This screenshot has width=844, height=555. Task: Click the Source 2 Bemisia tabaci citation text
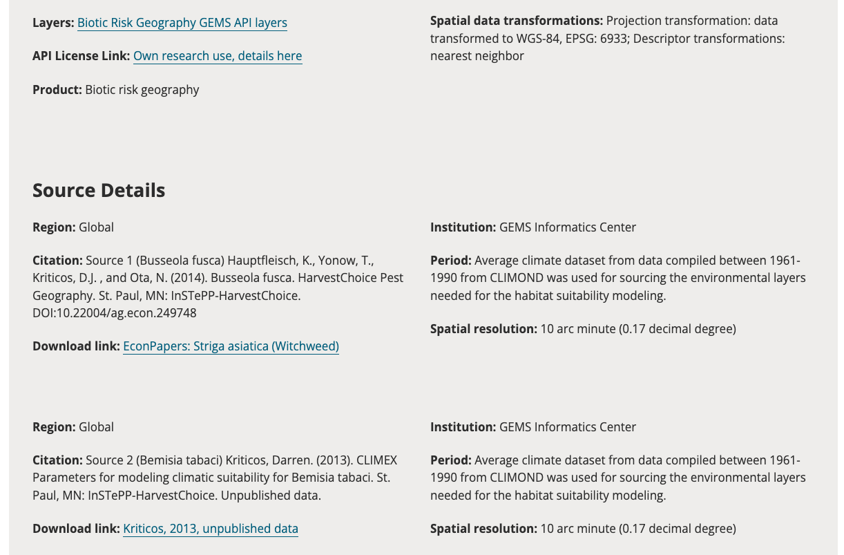click(215, 478)
